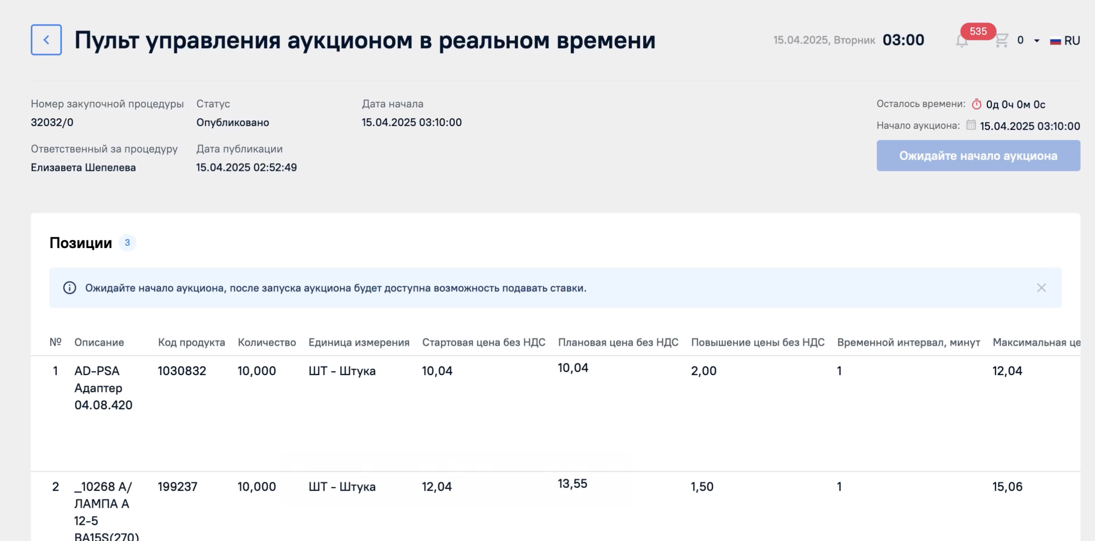
Task: Click the back arrow button
Action: click(x=46, y=40)
